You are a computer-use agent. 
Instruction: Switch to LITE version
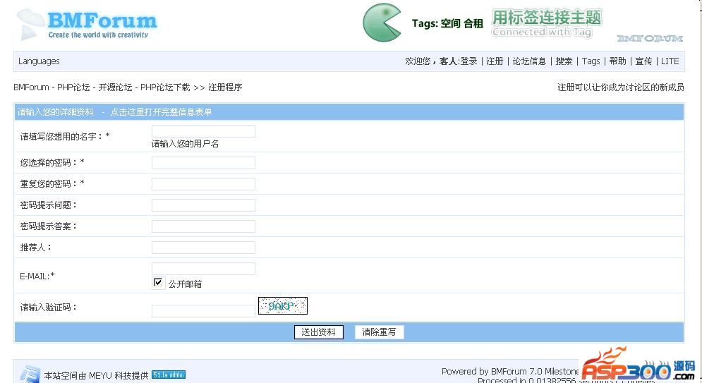click(670, 61)
